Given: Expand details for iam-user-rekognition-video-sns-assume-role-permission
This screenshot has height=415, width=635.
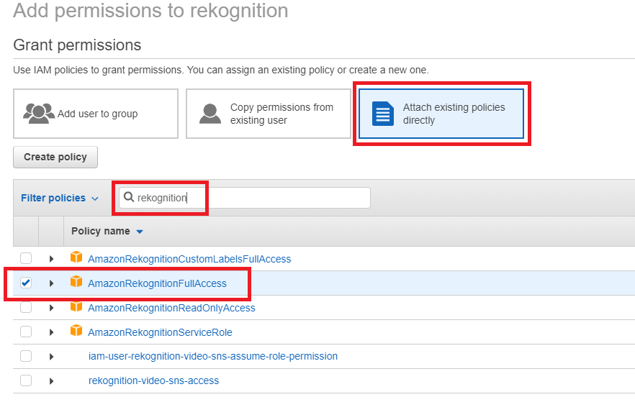Looking at the screenshot, I should (51, 356).
